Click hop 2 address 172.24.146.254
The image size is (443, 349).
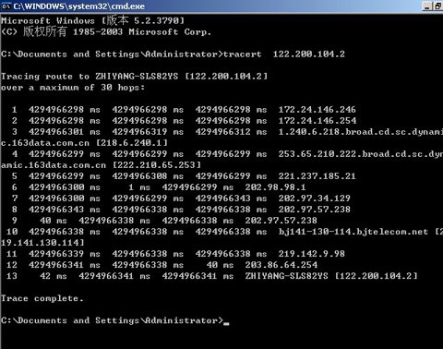coord(317,121)
